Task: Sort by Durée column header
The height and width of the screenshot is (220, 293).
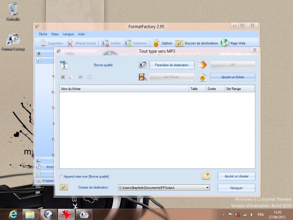Action: [215, 88]
